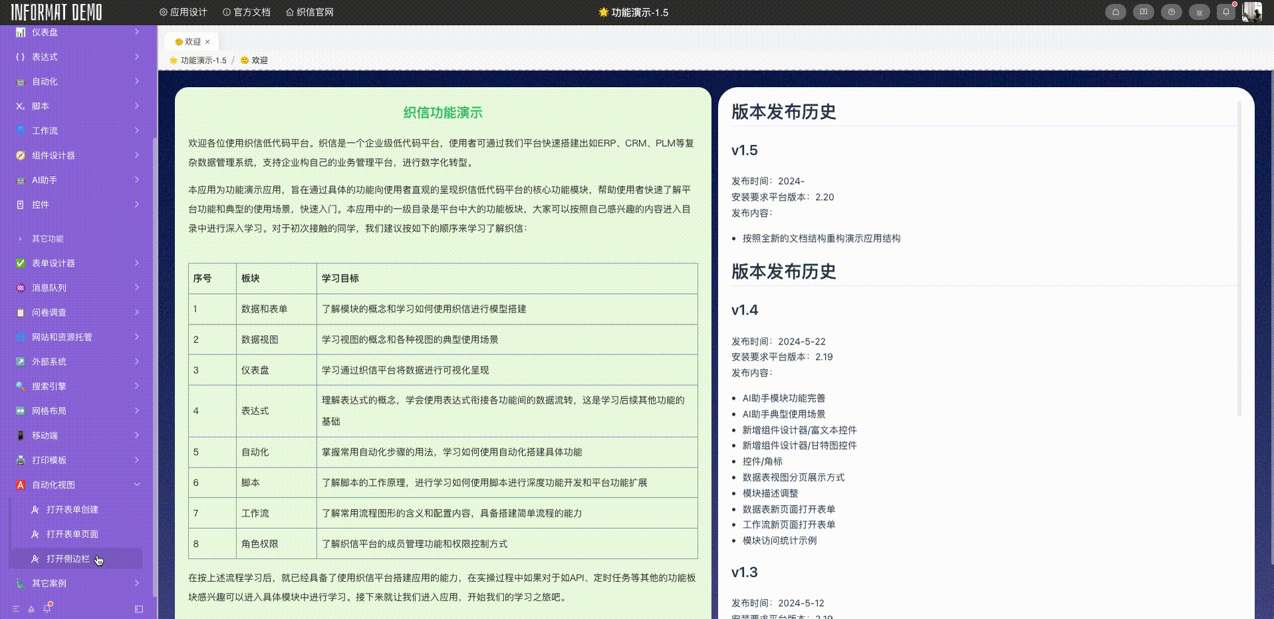
Task: Open the 消息队列 module icon
Action: point(20,288)
